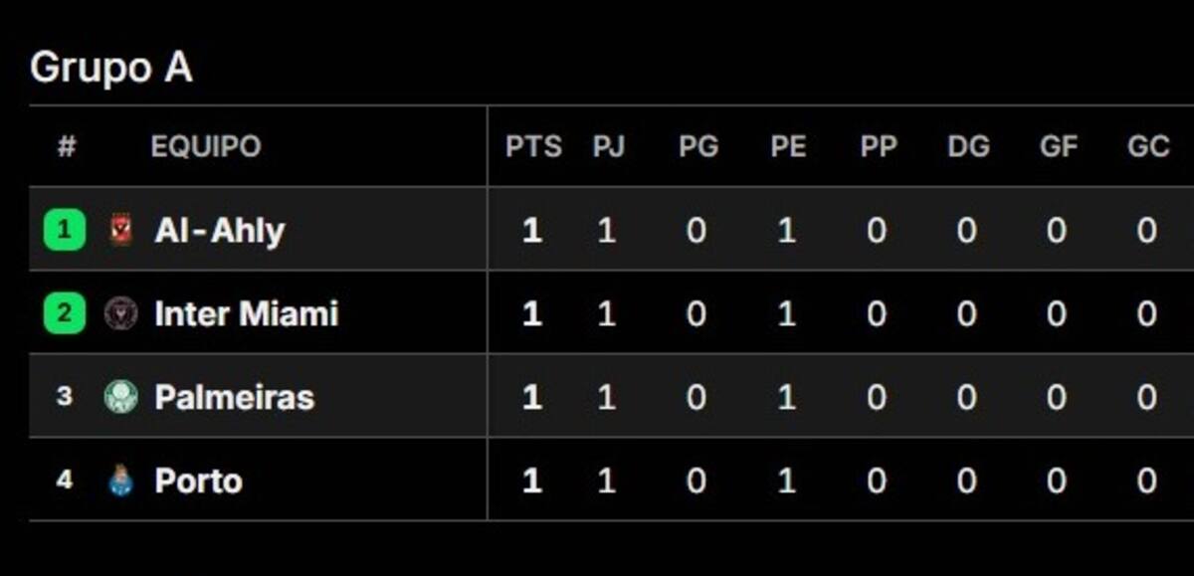Click the green position 1 badge
The height and width of the screenshot is (576, 1194).
(65, 231)
